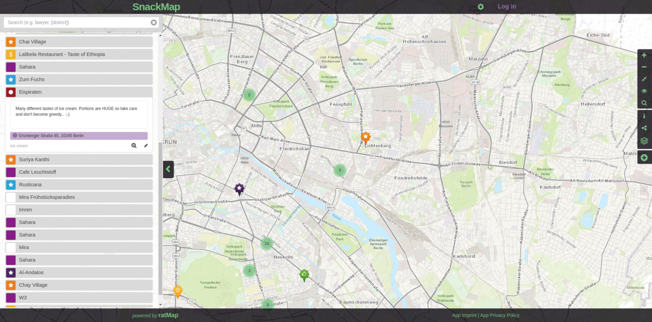Clear the search field with the X button

point(154,22)
